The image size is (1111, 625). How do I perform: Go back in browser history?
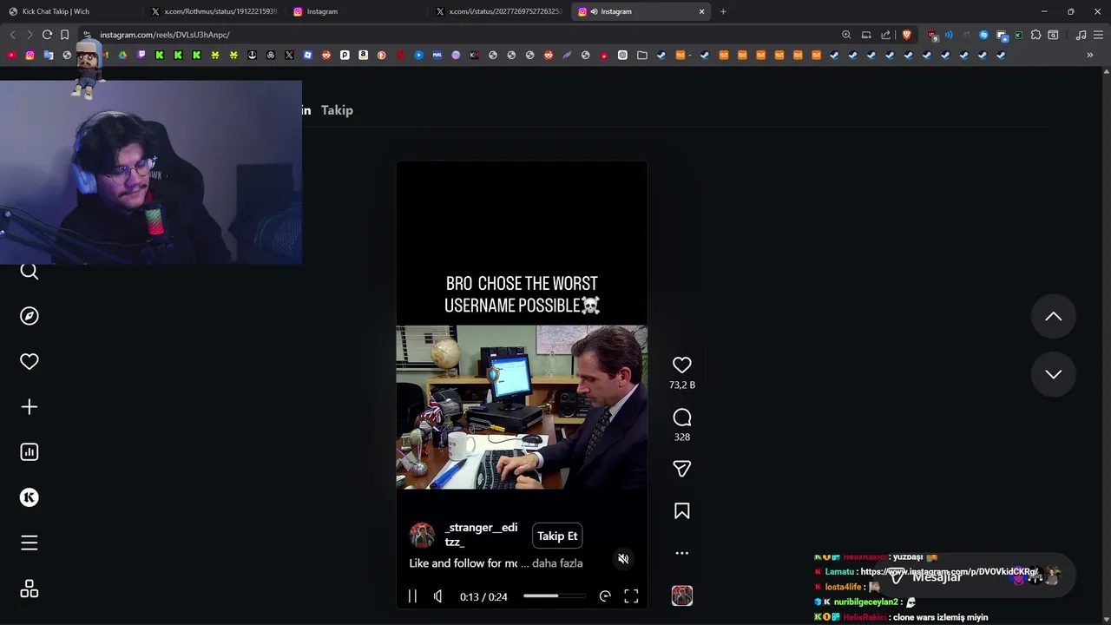pos(12,35)
